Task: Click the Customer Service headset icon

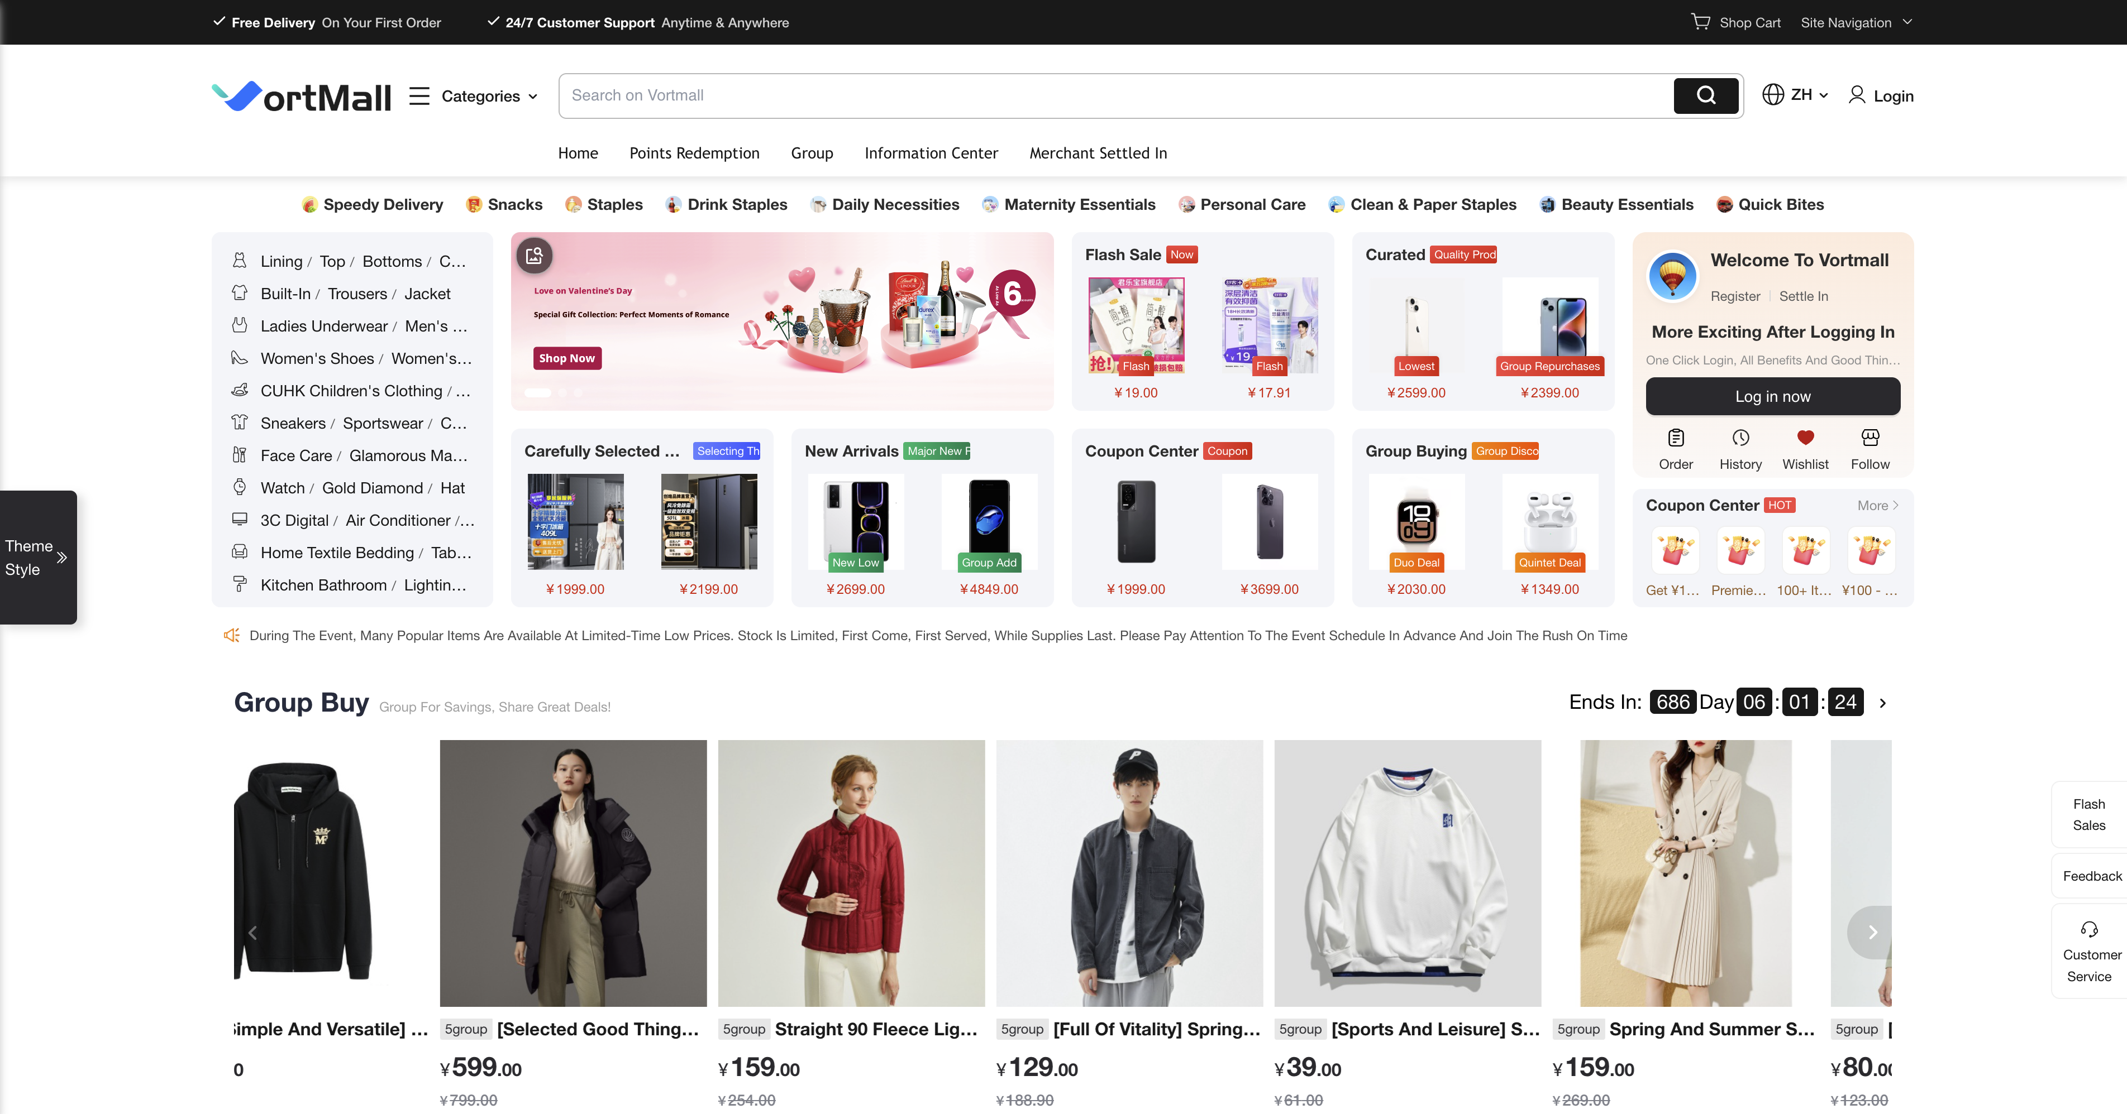Action: [2089, 930]
